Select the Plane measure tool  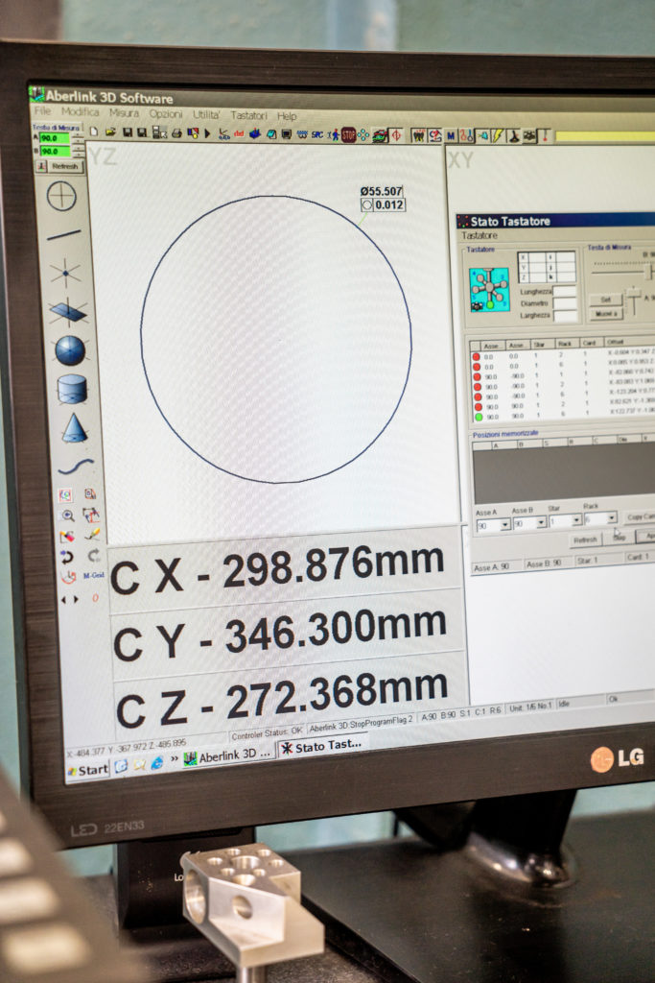(x=68, y=312)
